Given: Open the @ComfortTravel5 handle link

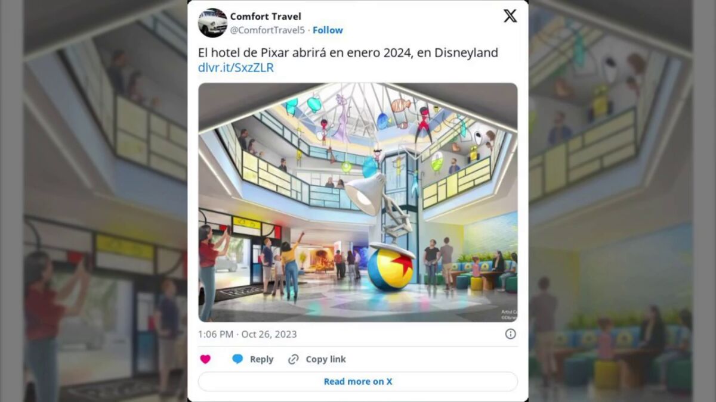Looking at the screenshot, I should 268,30.
